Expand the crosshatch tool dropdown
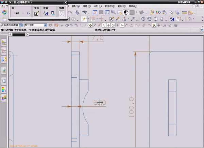 pyautogui.click(x=194, y=19)
